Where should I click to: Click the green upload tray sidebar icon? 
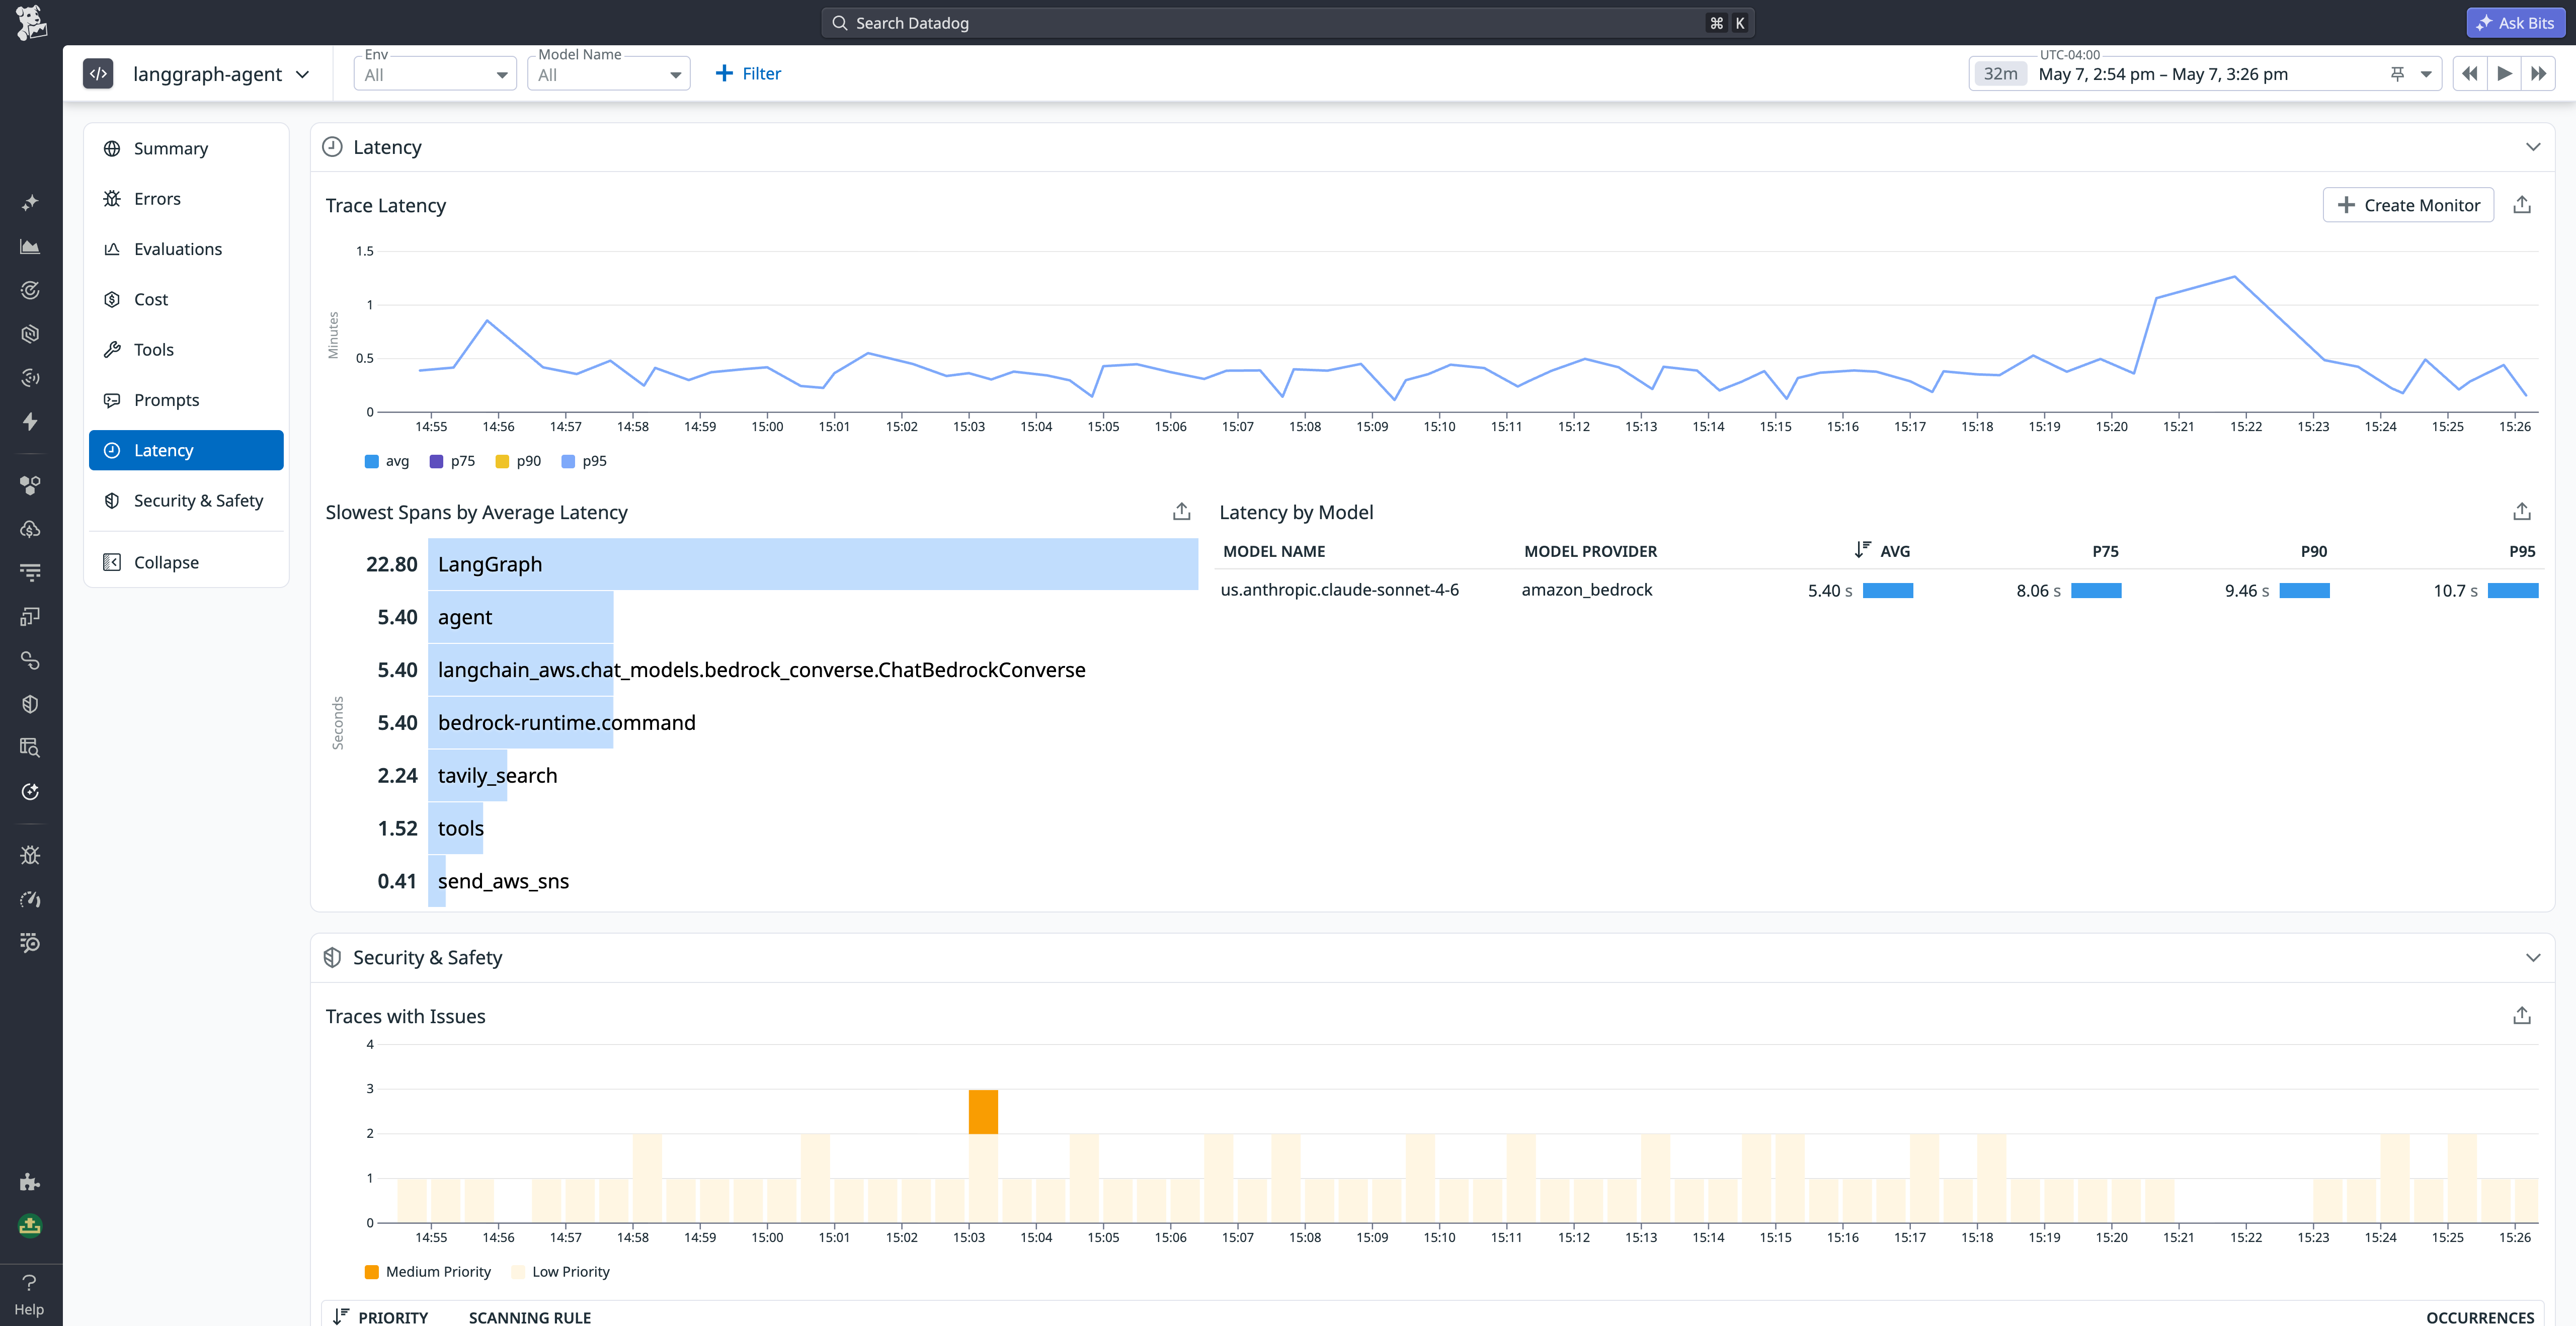click(30, 1226)
